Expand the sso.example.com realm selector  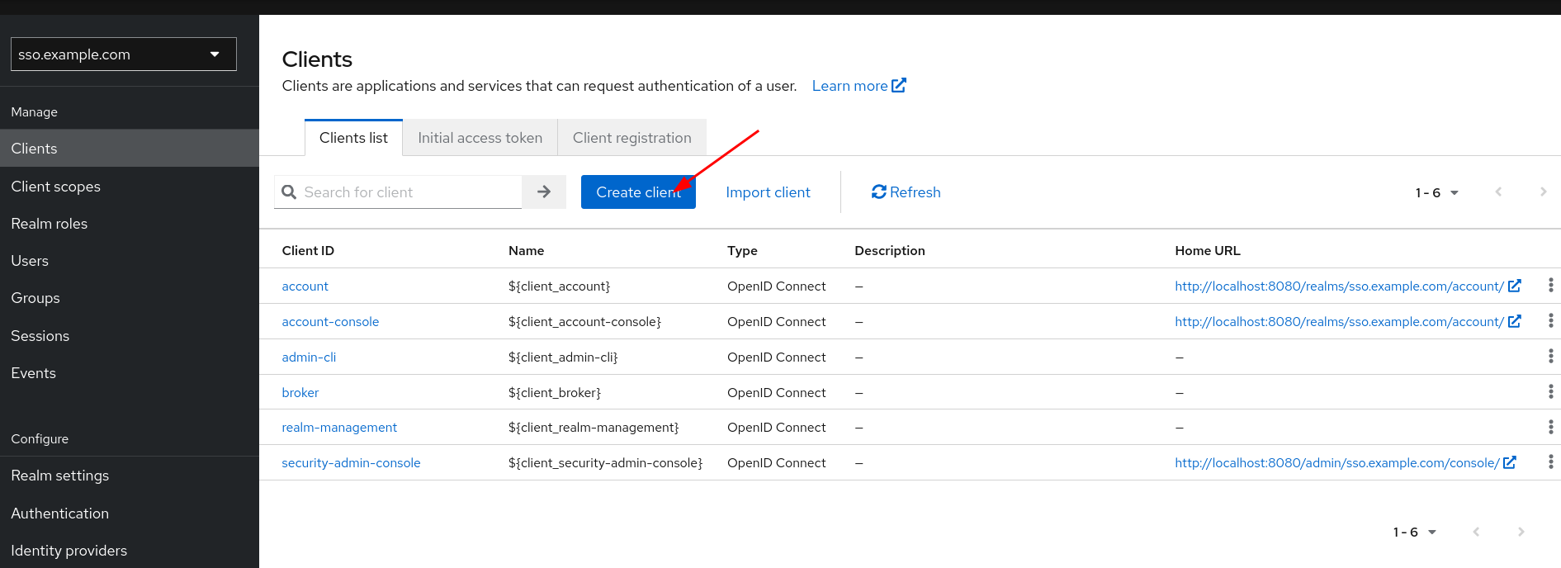[x=124, y=54]
